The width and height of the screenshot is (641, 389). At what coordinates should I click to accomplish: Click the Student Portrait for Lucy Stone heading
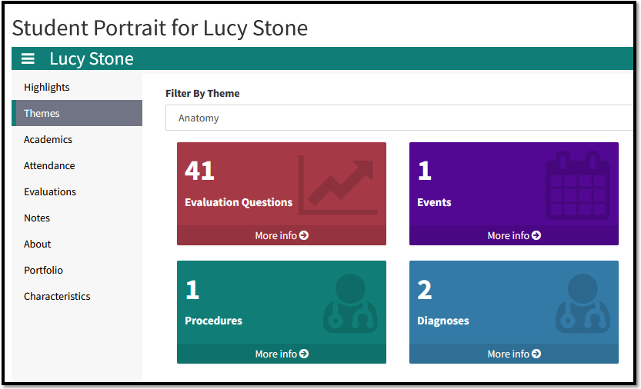pyautogui.click(x=160, y=28)
